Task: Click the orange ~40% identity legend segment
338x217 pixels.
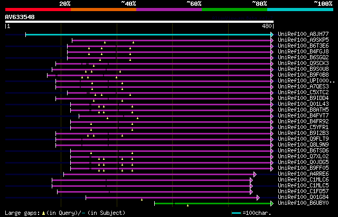Action: point(104,10)
